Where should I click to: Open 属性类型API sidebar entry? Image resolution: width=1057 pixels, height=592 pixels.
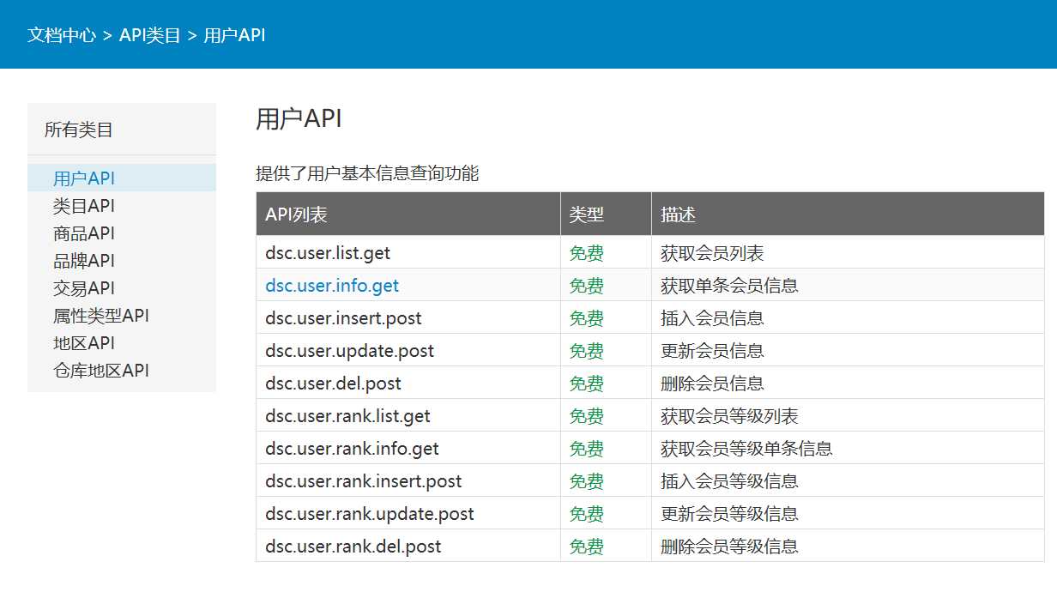pos(101,316)
